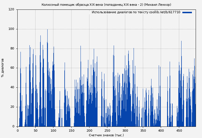Click the x-axis tick label 250

[107, 131]
